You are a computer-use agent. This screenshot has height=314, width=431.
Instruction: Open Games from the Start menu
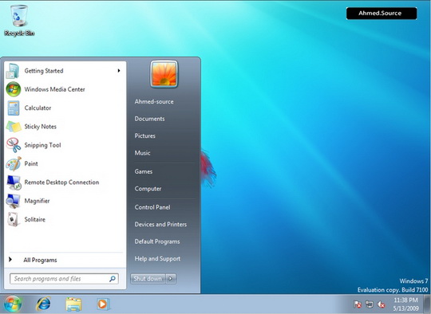pyautogui.click(x=144, y=171)
